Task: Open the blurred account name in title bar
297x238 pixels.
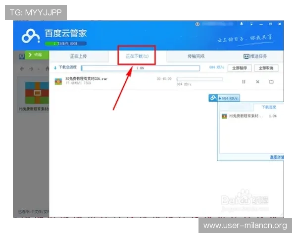Action: coord(217,24)
